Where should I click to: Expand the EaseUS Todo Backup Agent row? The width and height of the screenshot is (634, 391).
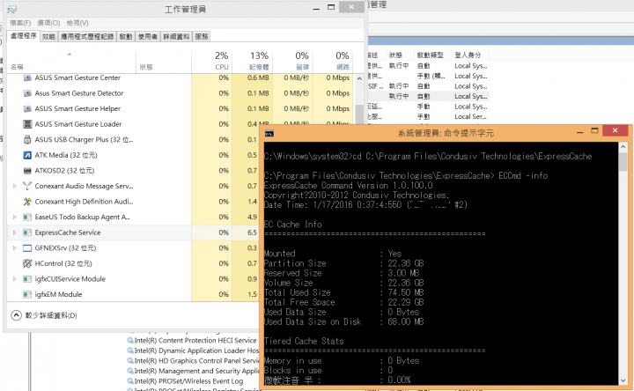tap(15, 218)
